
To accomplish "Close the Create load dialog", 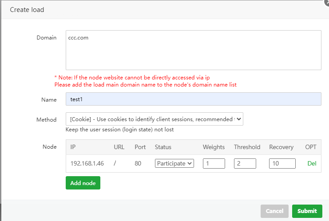I will point(327,2).
